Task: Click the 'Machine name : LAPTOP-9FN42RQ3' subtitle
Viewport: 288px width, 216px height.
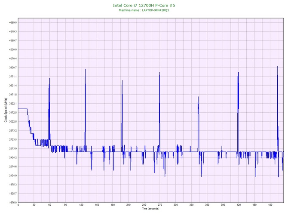Action: point(144,10)
